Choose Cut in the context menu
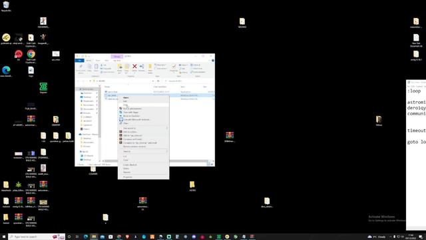Screen dimensions: 426x240 coord(143,157)
